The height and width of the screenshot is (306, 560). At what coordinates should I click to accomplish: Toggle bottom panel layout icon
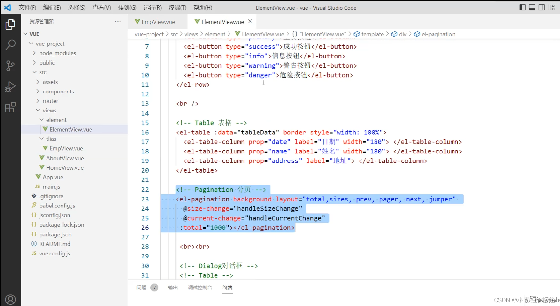tap(532, 7)
